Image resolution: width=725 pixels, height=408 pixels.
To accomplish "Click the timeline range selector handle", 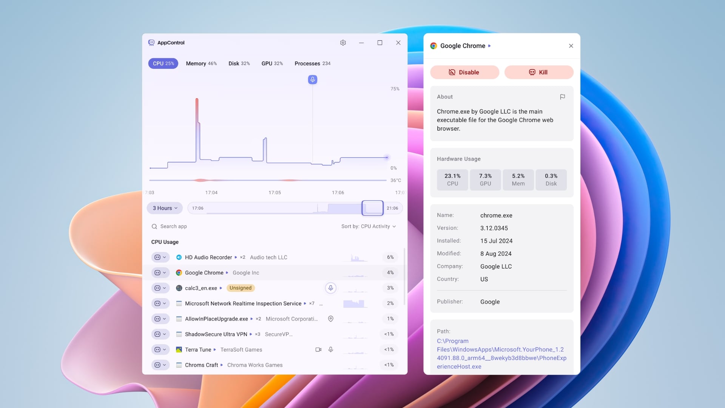I will click(372, 208).
